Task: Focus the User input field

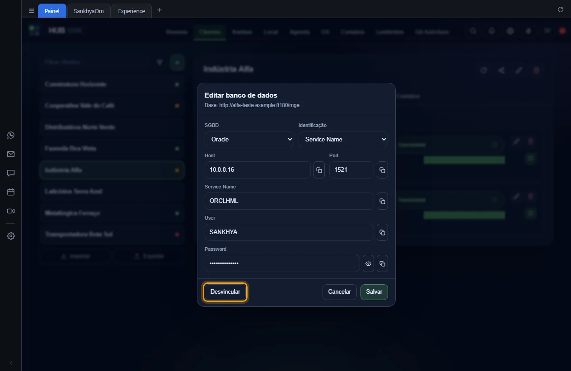Action: point(289,232)
